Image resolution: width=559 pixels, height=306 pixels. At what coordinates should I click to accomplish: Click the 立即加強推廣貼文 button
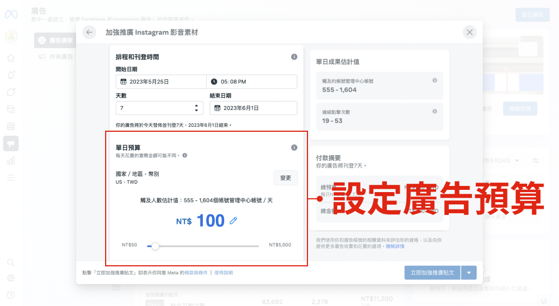(x=432, y=272)
